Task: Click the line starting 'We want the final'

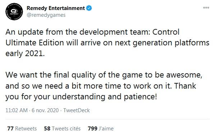Action: click(104, 75)
